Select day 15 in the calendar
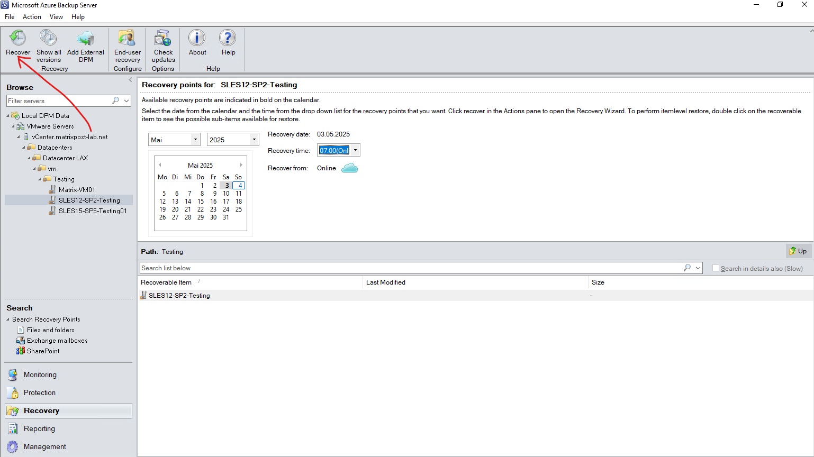Screen dimensions: 814x457 click(201, 202)
